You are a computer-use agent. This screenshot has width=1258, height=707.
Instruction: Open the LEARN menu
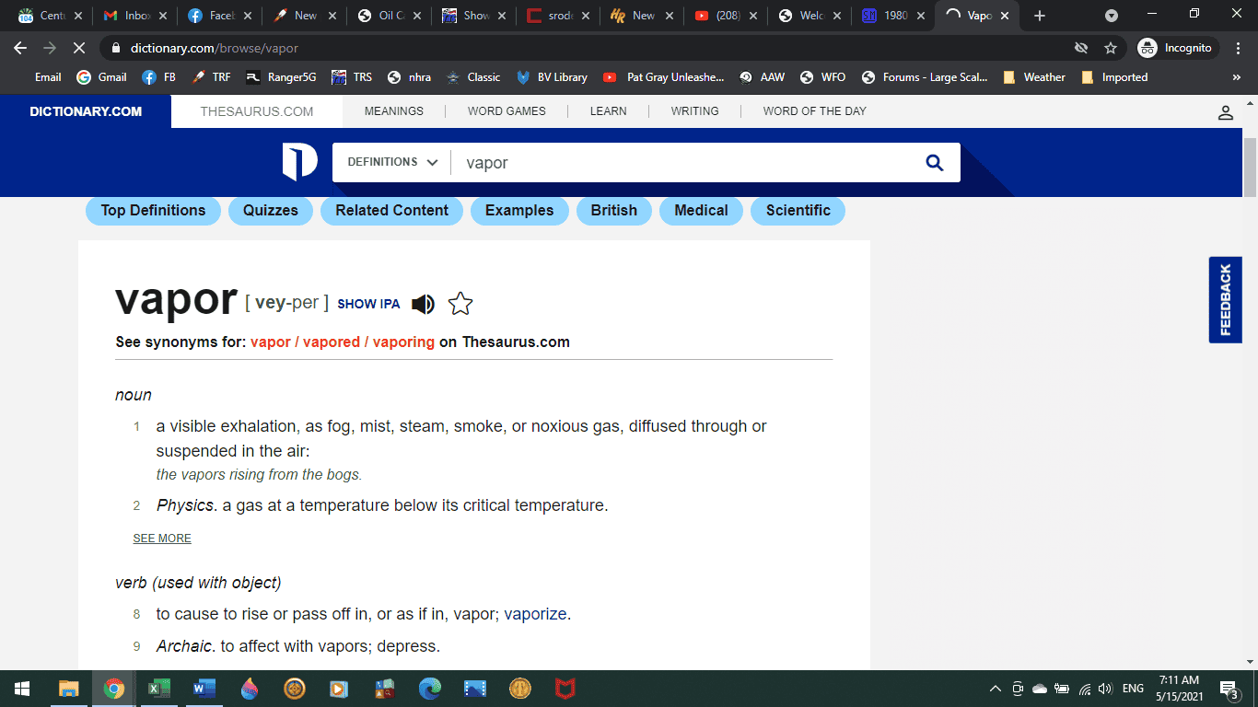609,111
